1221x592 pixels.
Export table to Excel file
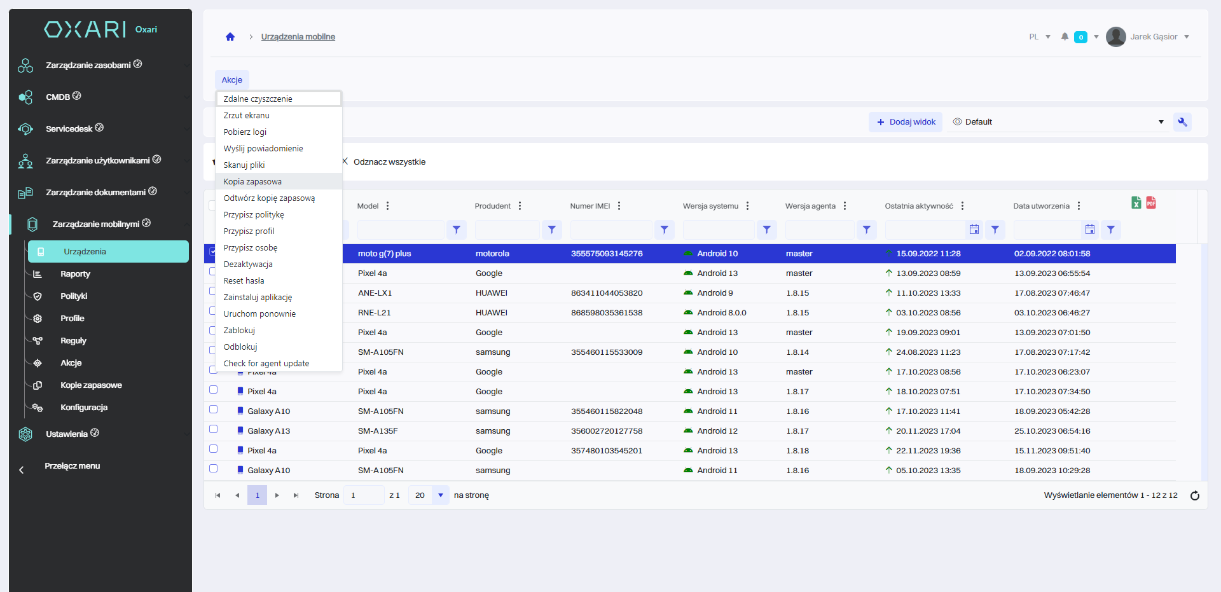[x=1136, y=203]
